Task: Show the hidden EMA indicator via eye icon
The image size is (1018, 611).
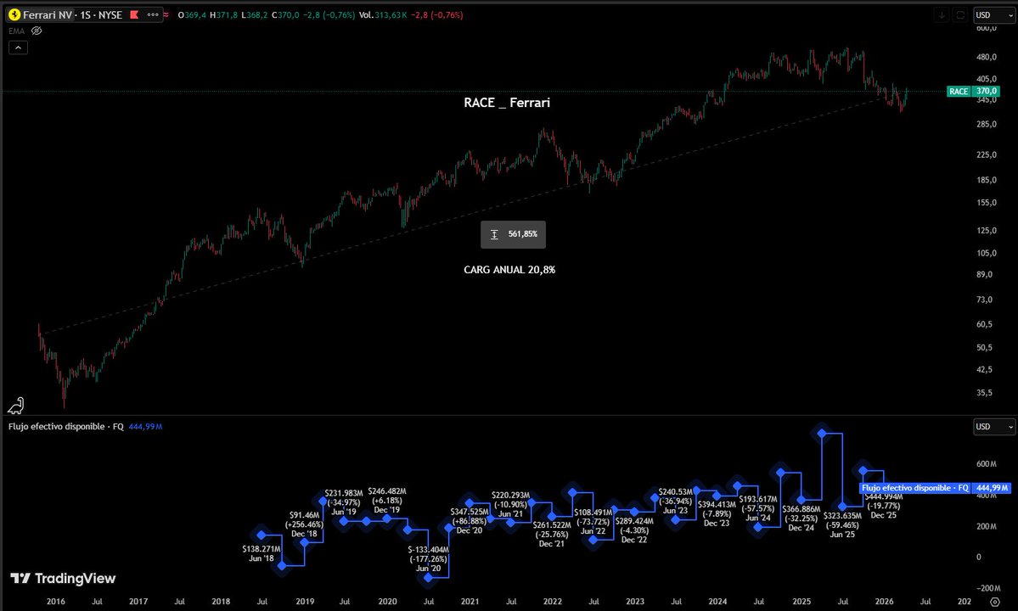Action: (x=37, y=31)
